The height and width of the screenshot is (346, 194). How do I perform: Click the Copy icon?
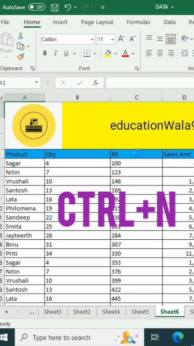click(x=21, y=46)
